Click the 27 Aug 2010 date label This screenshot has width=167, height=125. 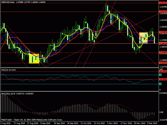pyautogui.click(x=33, y=123)
